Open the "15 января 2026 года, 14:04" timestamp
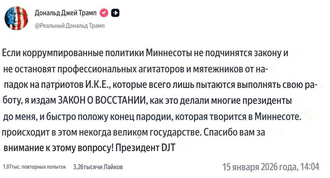330x178 pixels. coord(271,167)
